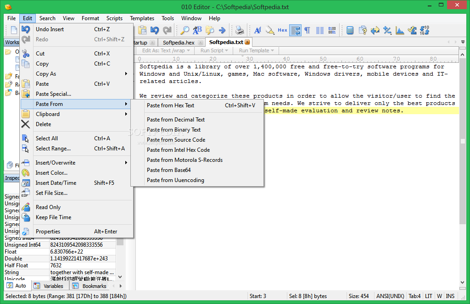Open the Tools menu
Viewport: 470px width, 304px height.
tap(168, 18)
